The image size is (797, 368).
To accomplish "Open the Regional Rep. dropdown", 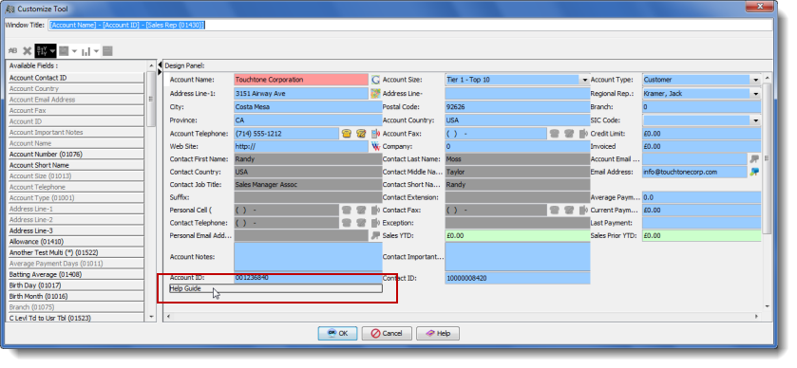I will (x=756, y=94).
